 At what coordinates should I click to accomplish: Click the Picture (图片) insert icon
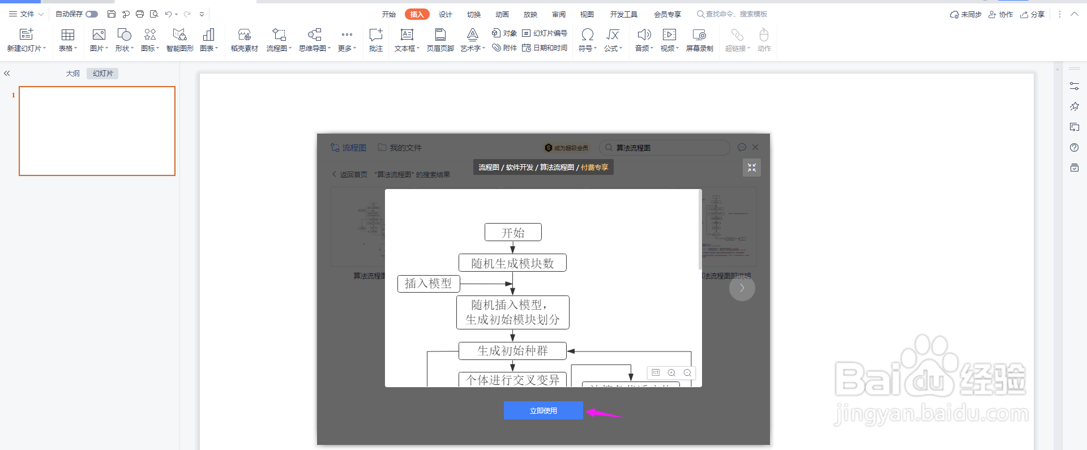click(99, 35)
